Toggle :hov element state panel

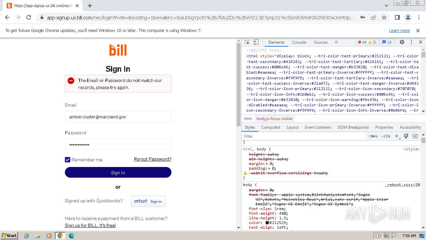(373, 136)
